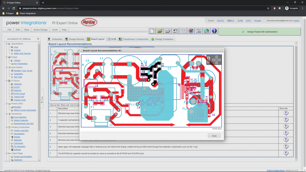Pan the layout image right
The width and height of the screenshot is (306, 172).
pyautogui.click(x=219, y=60)
